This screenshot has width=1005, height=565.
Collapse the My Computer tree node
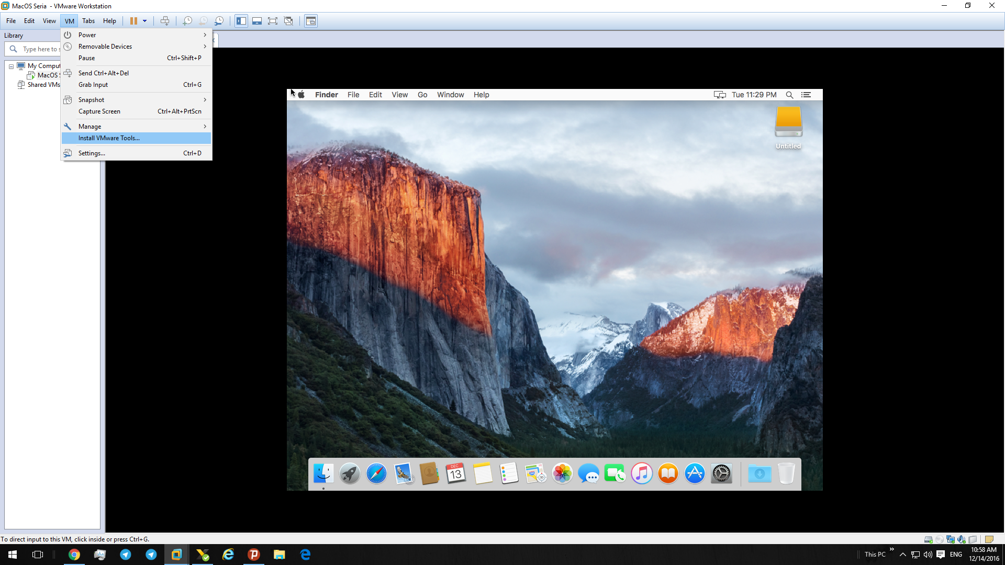click(11, 66)
